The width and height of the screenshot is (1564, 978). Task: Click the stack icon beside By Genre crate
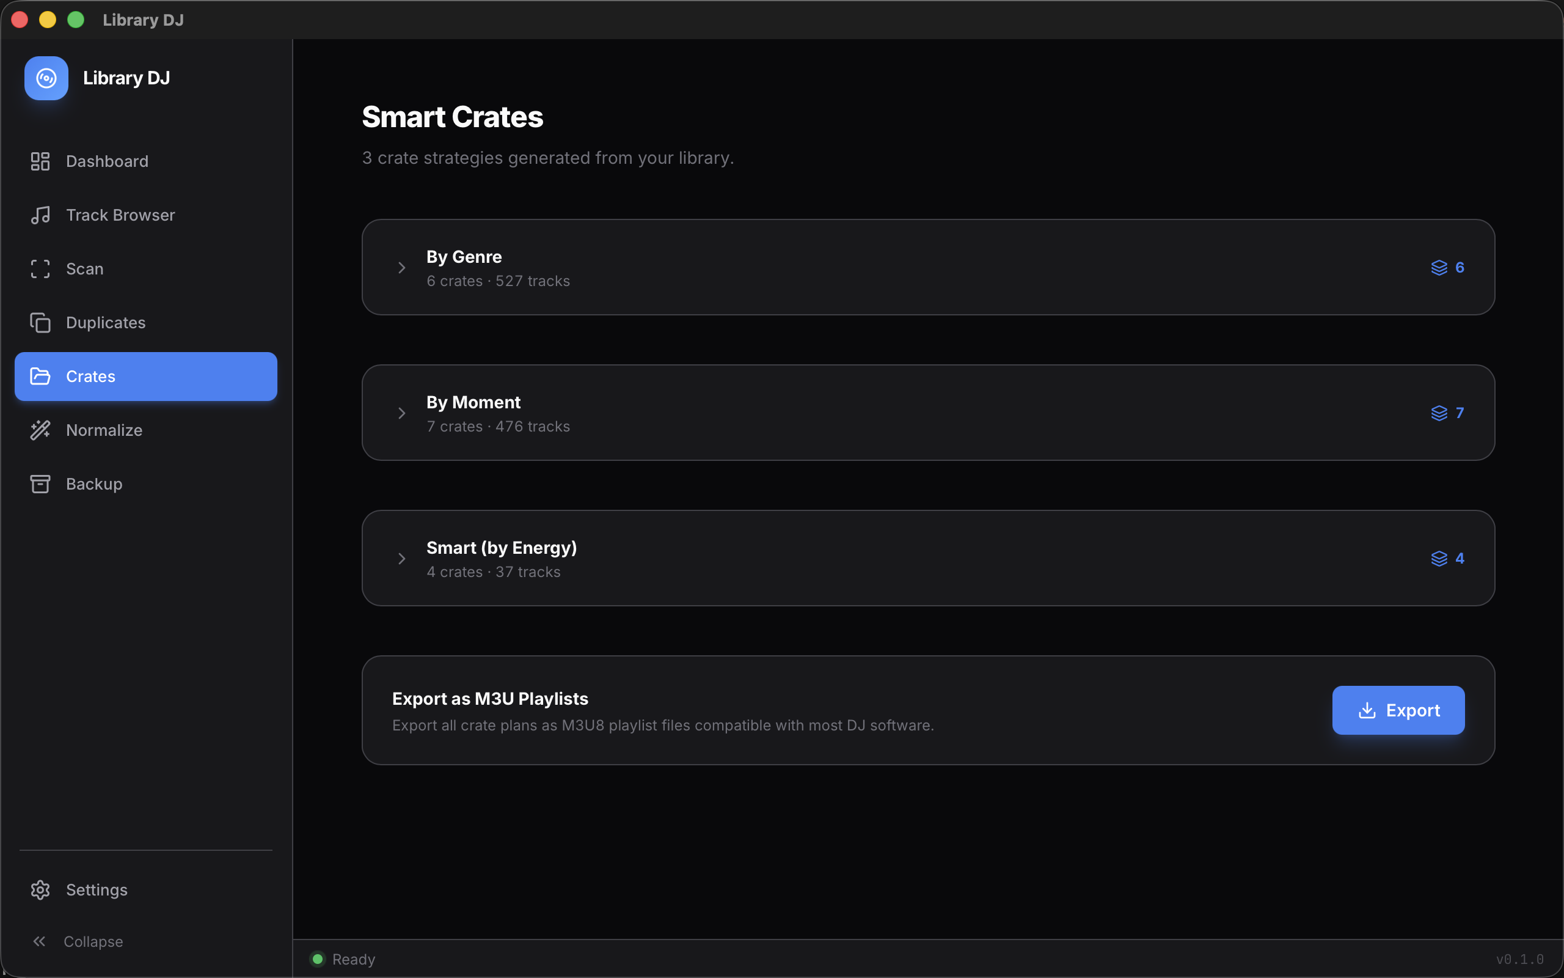pos(1439,267)
